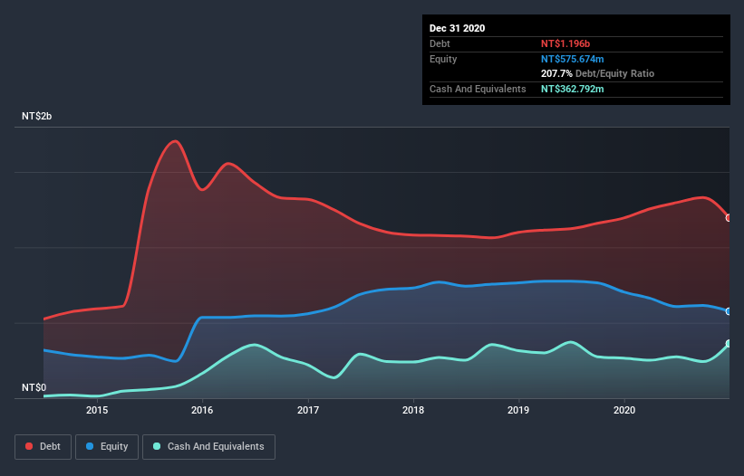The height and width of the screenshot is (476, 744).
Task: Click the NT$2b y-axis label
Action: point(36,116)
